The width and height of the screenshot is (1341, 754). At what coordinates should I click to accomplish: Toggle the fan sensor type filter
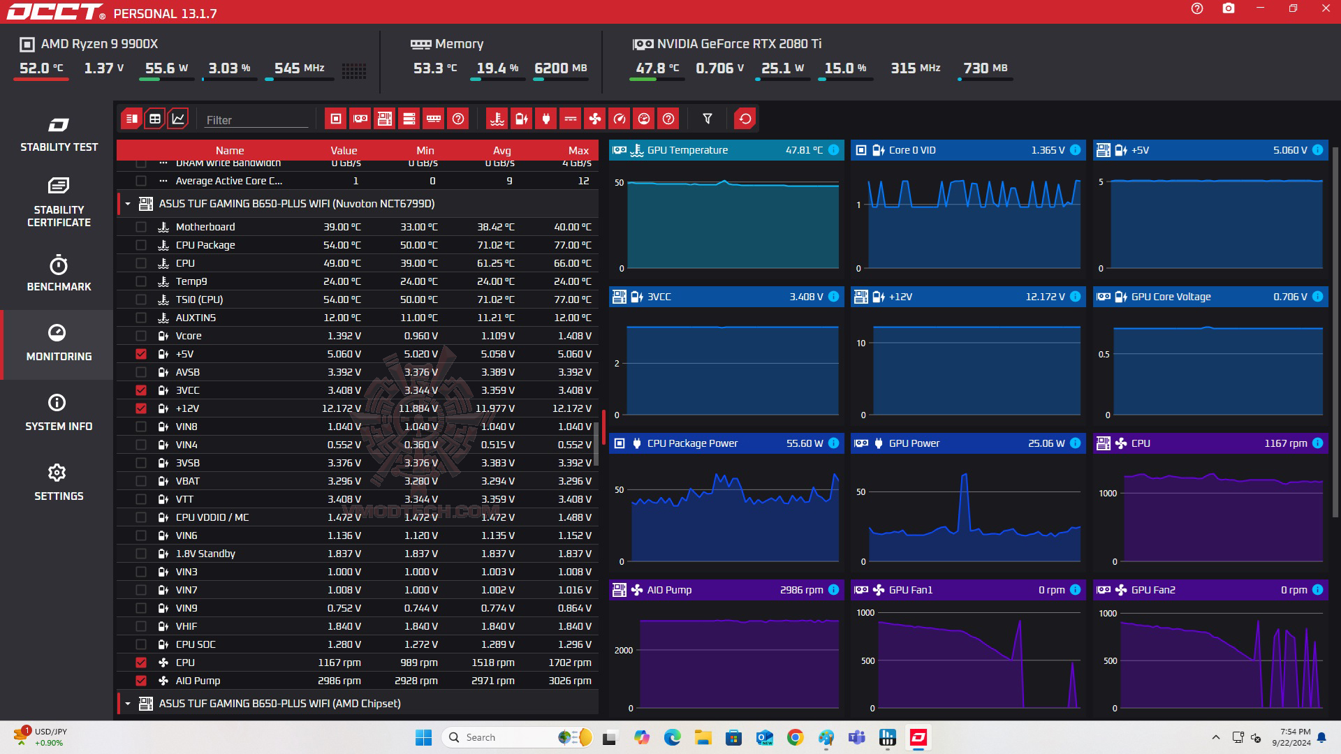click(595, 119)
